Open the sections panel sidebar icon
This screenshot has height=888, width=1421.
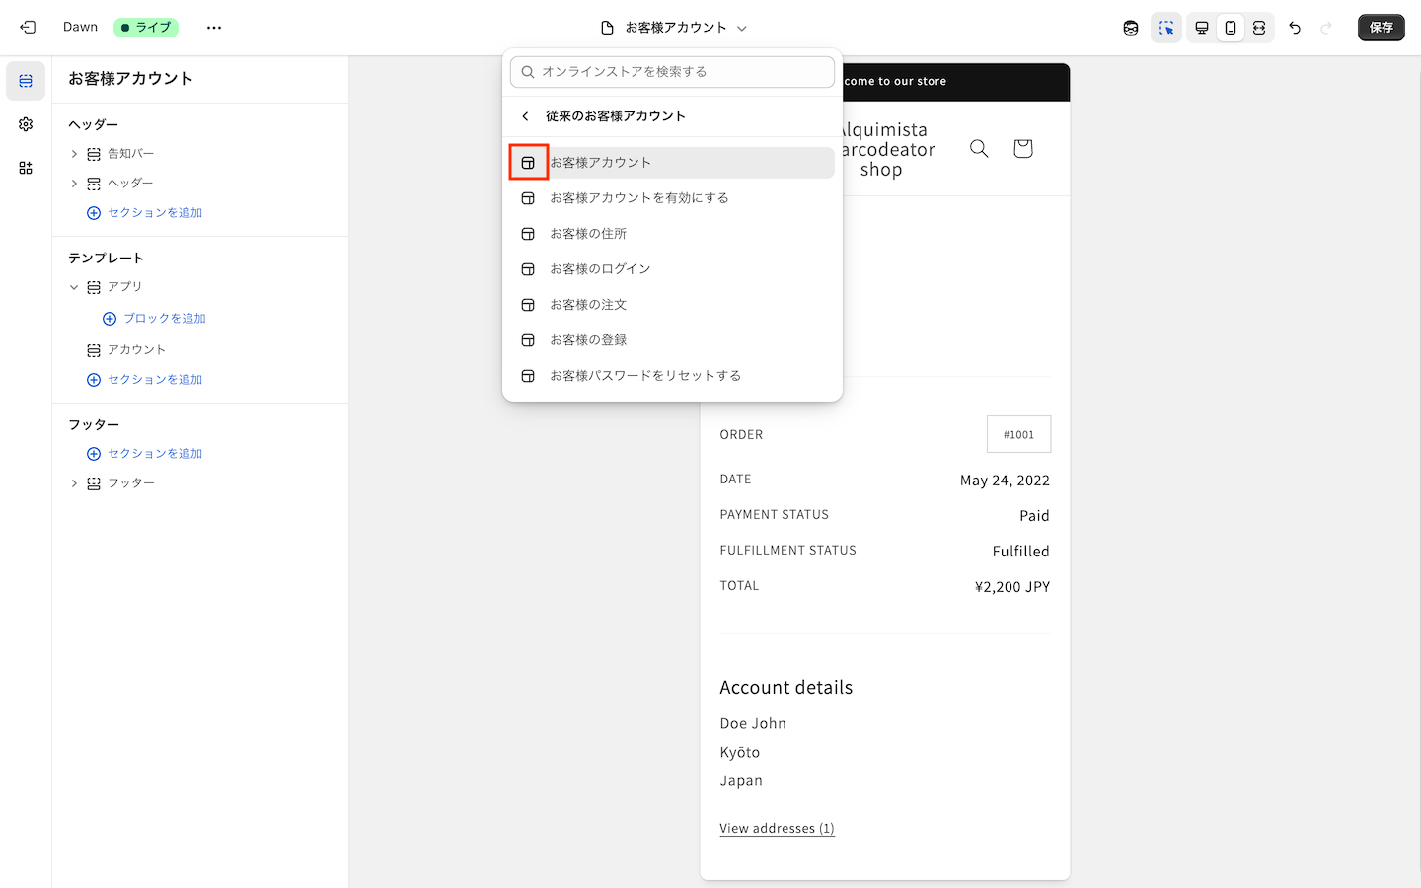click(26, 81)
